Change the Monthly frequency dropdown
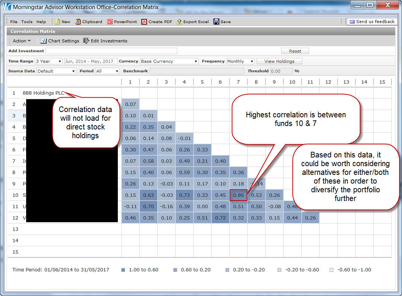The image size is (402, 296). point(240,61)
